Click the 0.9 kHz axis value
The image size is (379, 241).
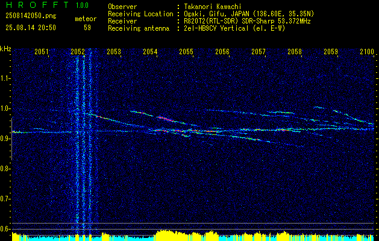pyautogui.click(x=5, y=139)
